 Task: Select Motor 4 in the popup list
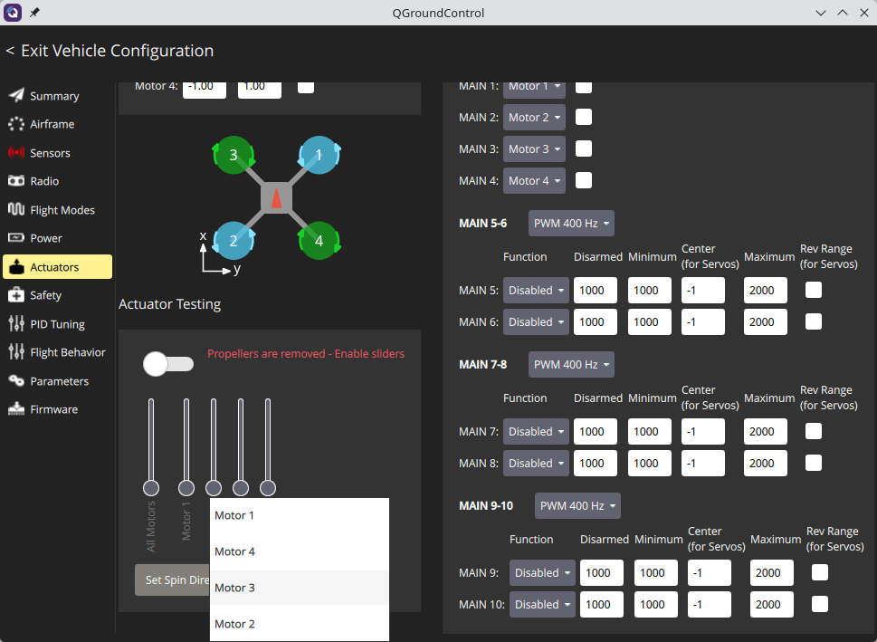299,551
